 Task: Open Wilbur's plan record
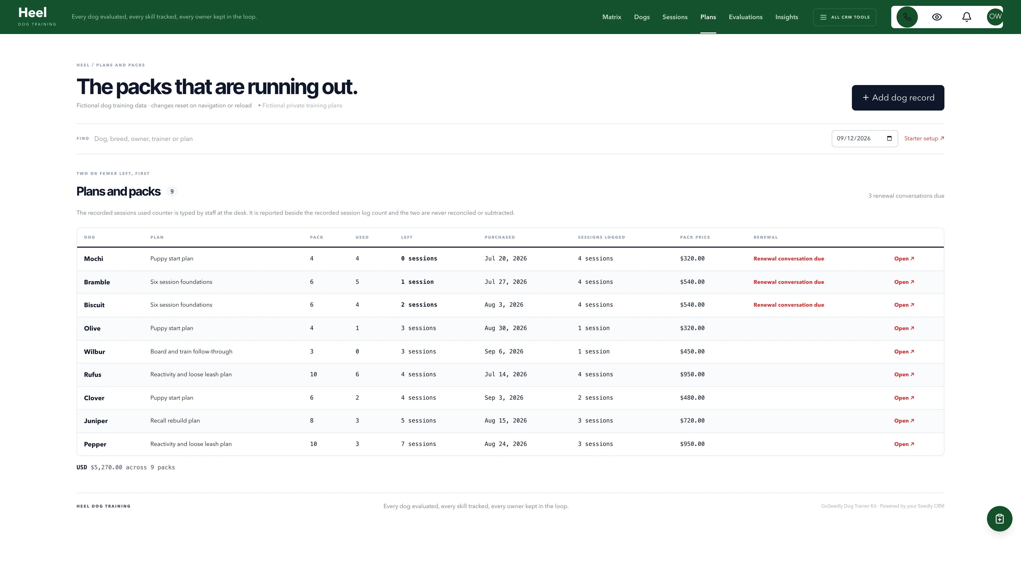tap(904, 351)
